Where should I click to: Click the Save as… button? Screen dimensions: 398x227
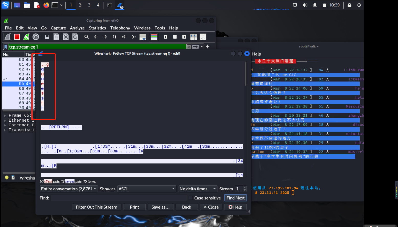[x=160, y=207]
